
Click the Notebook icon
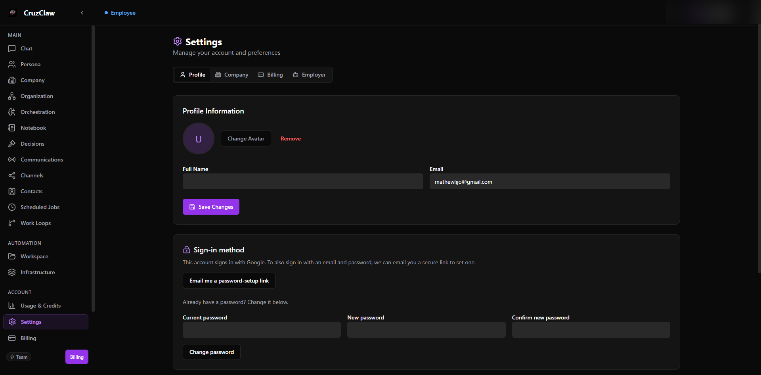[x=12, y=128]
